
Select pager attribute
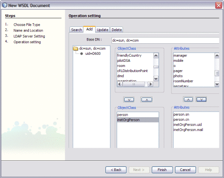tap(194, 71)
